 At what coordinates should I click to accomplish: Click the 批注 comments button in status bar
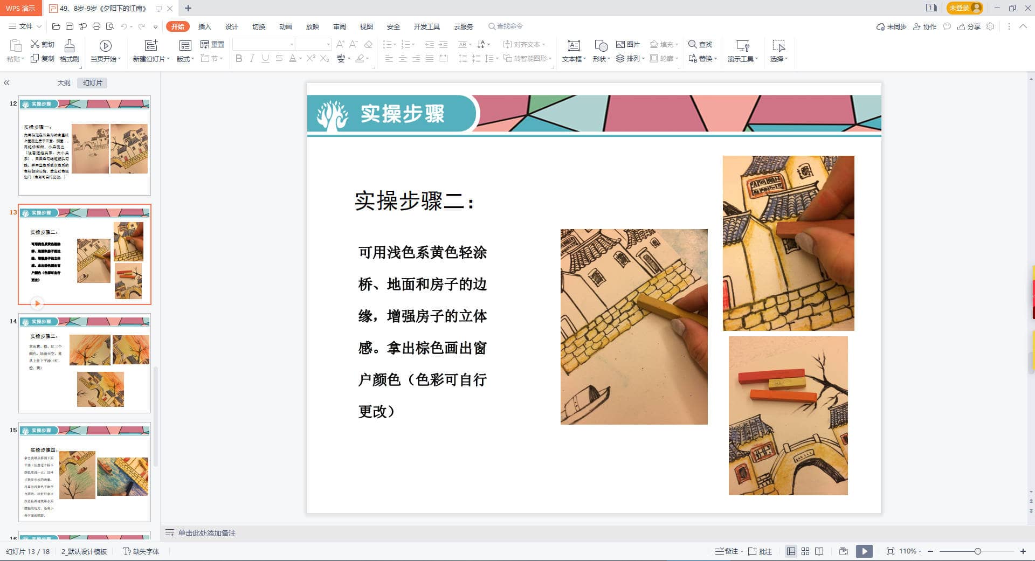760,551
